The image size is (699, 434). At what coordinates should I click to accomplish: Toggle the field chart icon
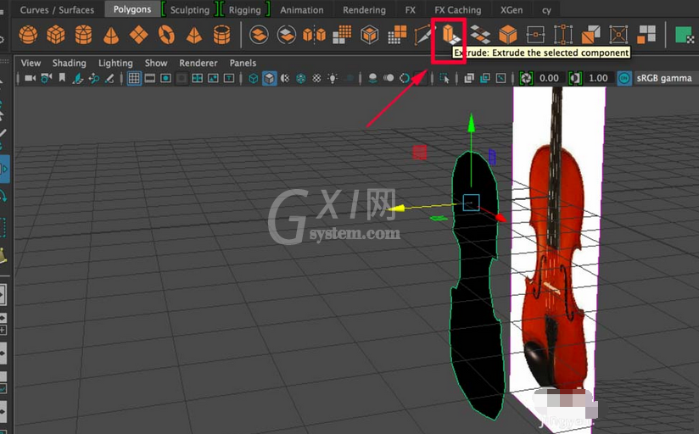[x=197, y=79]
